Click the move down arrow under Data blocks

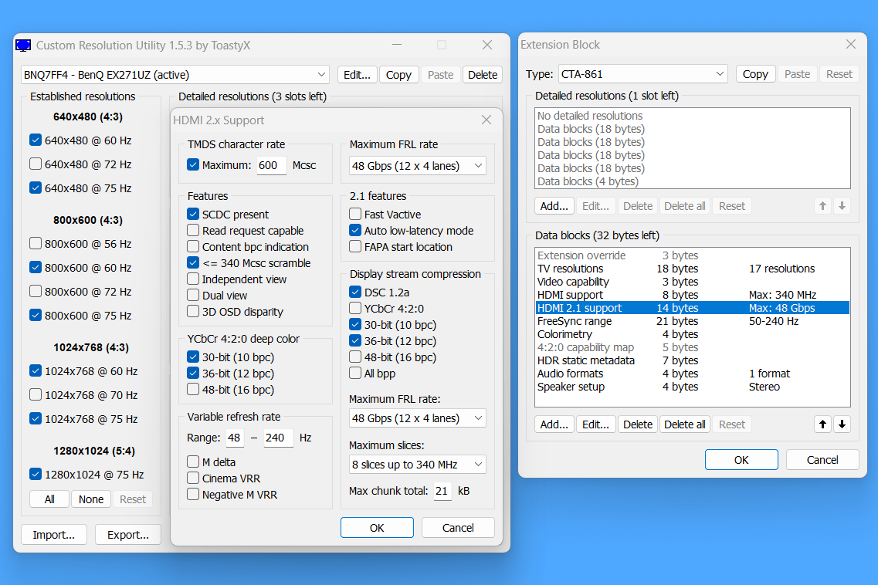pos(842,424)
